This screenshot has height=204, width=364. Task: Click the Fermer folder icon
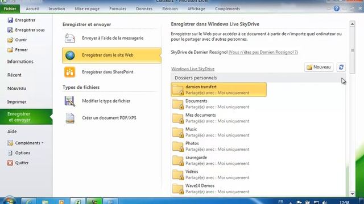[x=10, y=50]
